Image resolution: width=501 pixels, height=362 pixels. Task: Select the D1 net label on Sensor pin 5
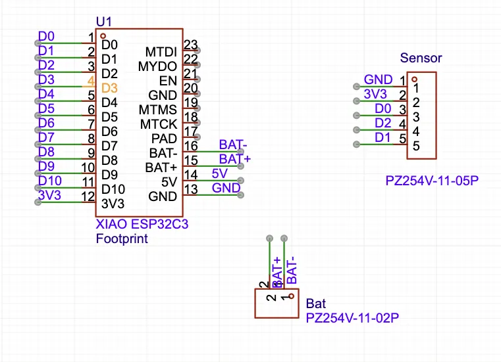click(382, 137)
